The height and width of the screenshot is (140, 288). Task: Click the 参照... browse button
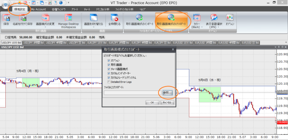[x=167, y=93]
